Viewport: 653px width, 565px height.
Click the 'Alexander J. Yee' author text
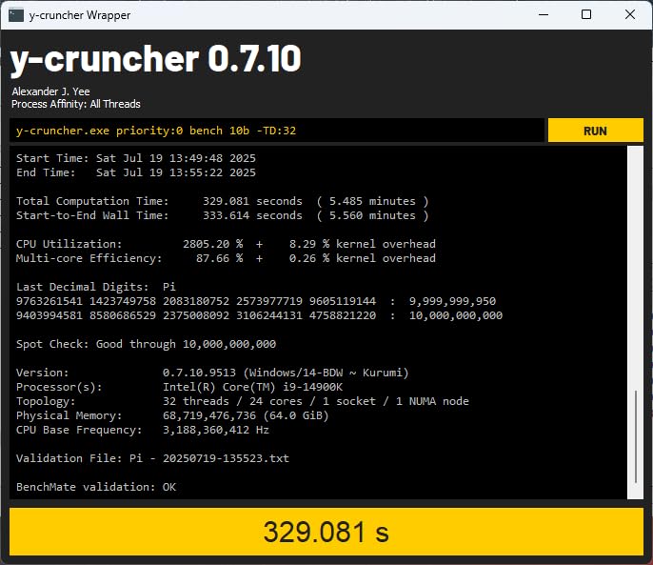(50, 91)
